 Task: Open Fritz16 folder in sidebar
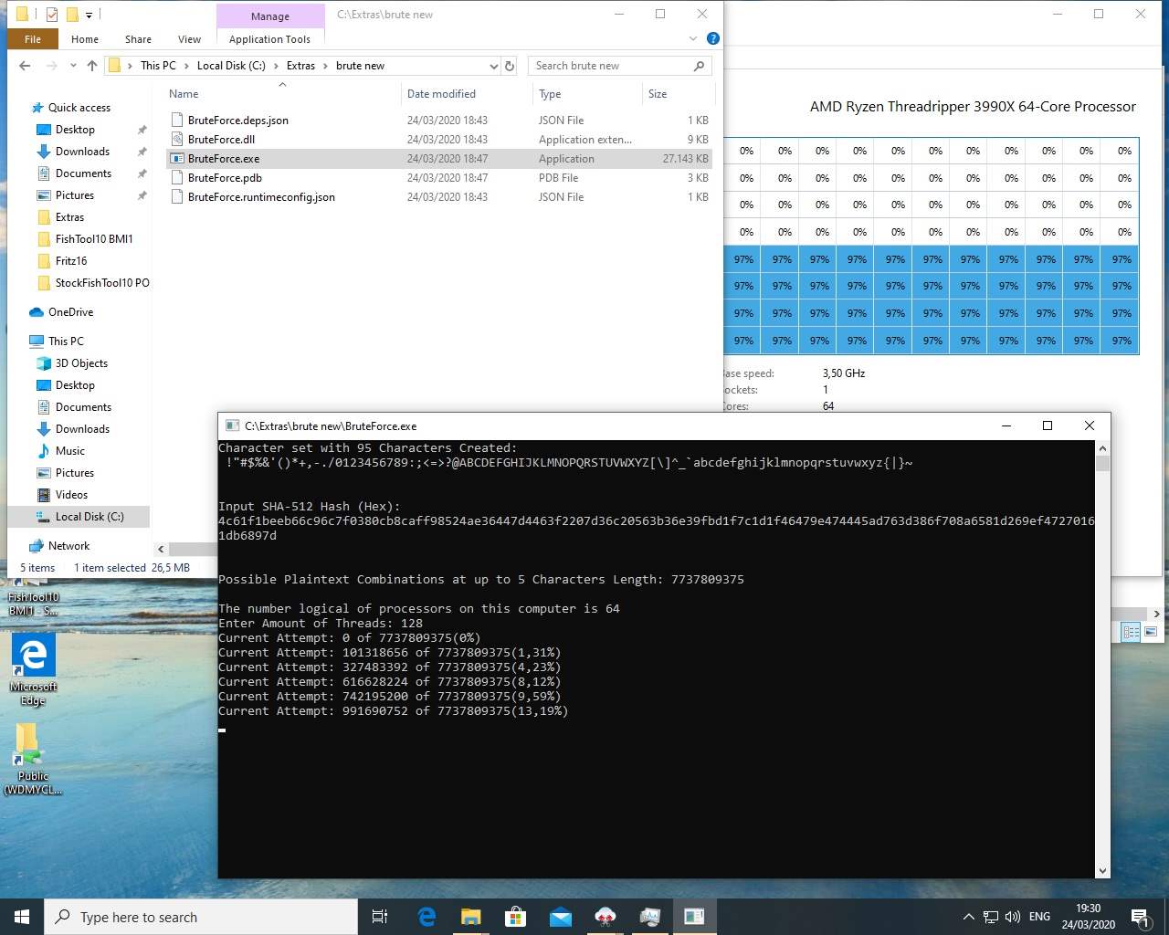point(71,260)
